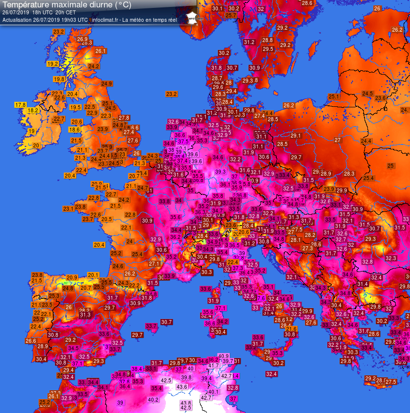Viewport: 410px width, 413px height.
Task: Click the 28.1 label near Slovenia
Action: pos(295,240)
